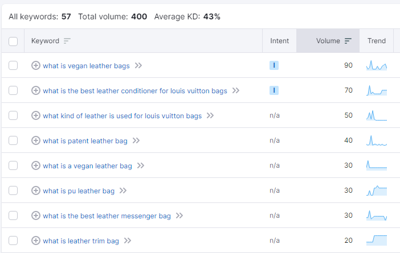Screen dimensions: 400x253
Task: Click trend sparkline for 'what is vegan leather bags'
Action: pos(377,65)
